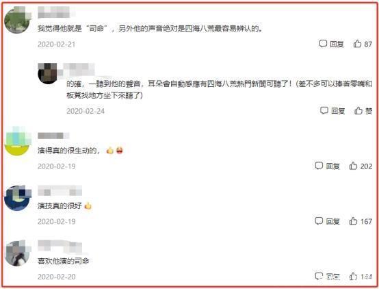Open the yellow-green avatar of third commenter
The image size is (379, 289).
coord(18,141)
